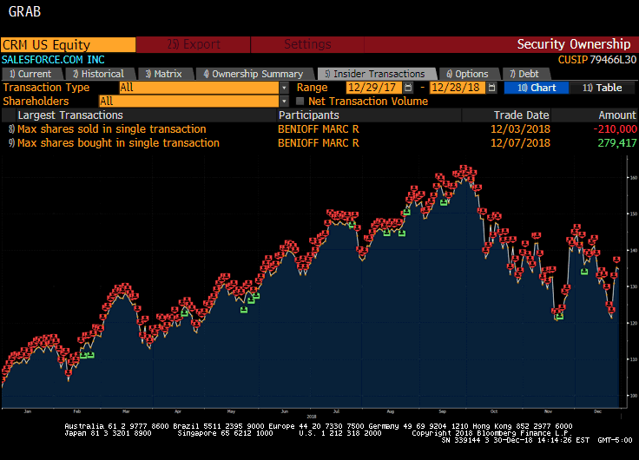Click the green buy marker at November low
Screen dimensions: 639x460
(560, 317)
